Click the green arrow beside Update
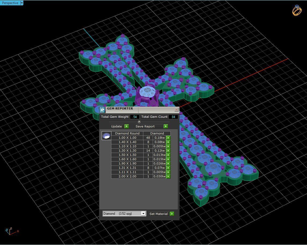 click(x=126, y=126)
